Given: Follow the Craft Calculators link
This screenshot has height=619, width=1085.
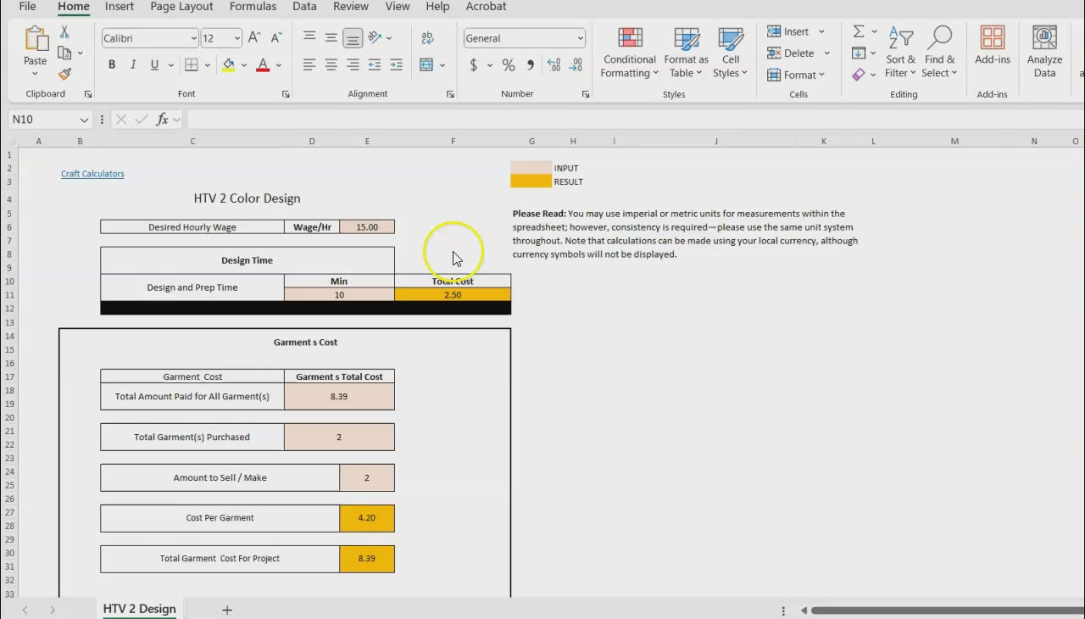Looking at the screenshot, I should pos(92,174).
